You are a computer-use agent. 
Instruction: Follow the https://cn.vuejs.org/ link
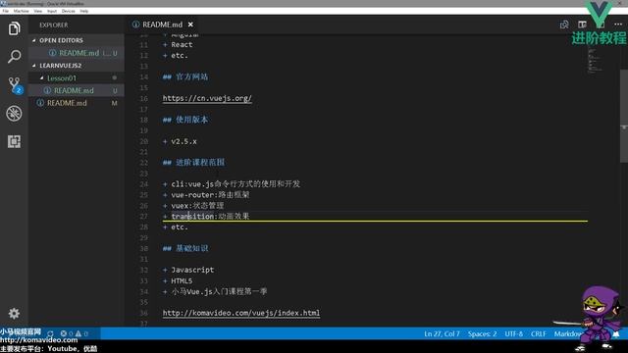[207, 98]
